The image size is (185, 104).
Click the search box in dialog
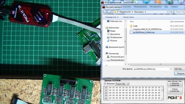[x=180, y=12]
